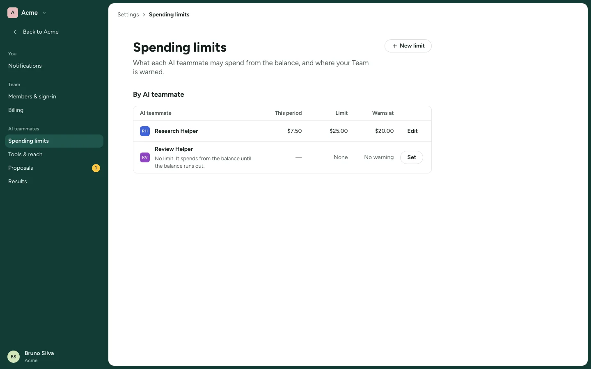This screenshot has height=369, width=591.
Task: Click the By AI teammate heading
Action: 158,95
